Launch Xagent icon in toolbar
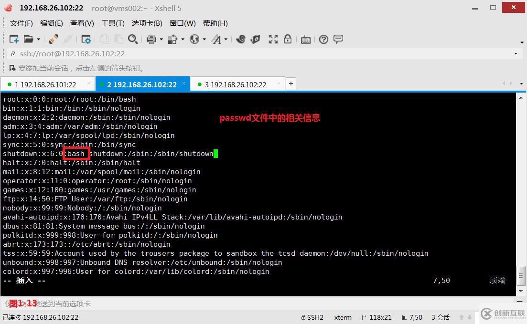The height and width of the screenshot is (324, 527). coord(256,39)
